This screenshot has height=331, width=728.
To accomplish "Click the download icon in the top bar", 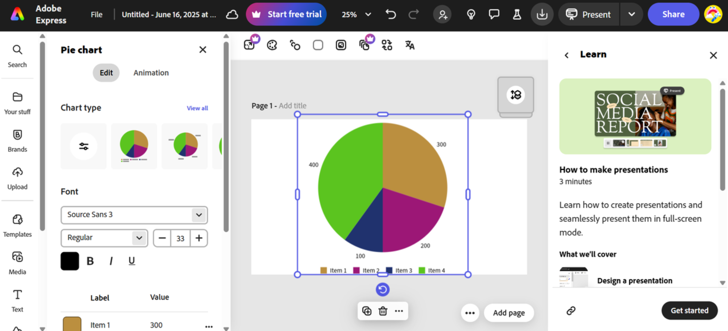I will point(542,14).
